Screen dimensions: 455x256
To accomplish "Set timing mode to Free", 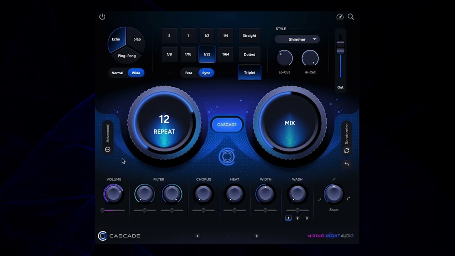I will [x=189, y=73].
